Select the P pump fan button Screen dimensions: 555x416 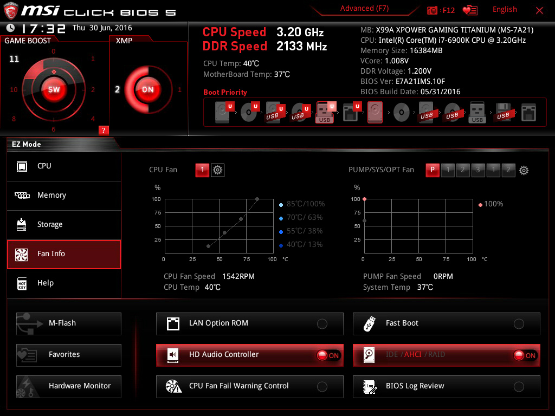coord(433,170)
